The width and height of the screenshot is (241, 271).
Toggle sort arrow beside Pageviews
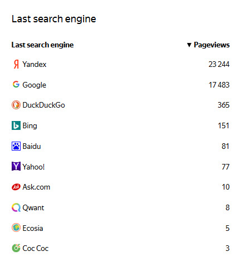(x=189, y=45)
